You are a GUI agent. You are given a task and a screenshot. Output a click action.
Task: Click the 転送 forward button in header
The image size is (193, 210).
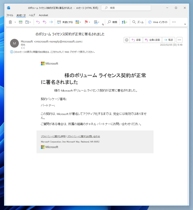(x=168, y=40)
